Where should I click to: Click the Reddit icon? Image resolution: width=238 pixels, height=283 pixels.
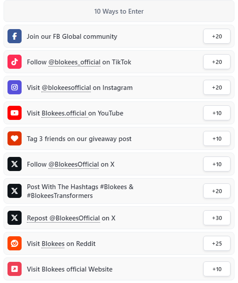click(15, 243)
